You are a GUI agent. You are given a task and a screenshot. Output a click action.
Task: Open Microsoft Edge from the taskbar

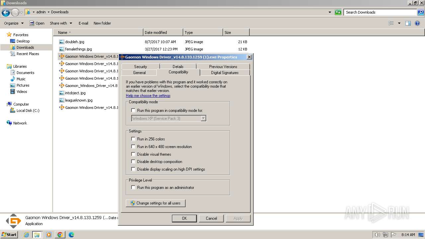71,235
